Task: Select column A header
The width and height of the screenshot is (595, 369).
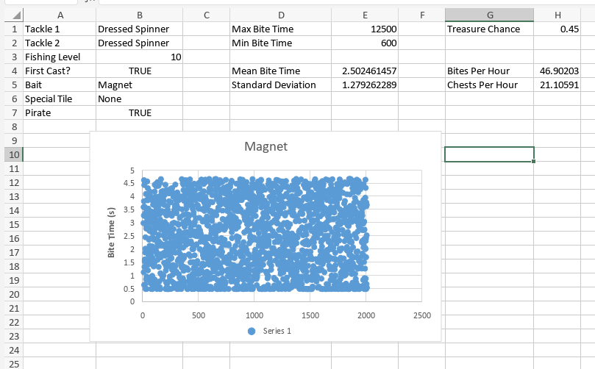Action: 60,15
